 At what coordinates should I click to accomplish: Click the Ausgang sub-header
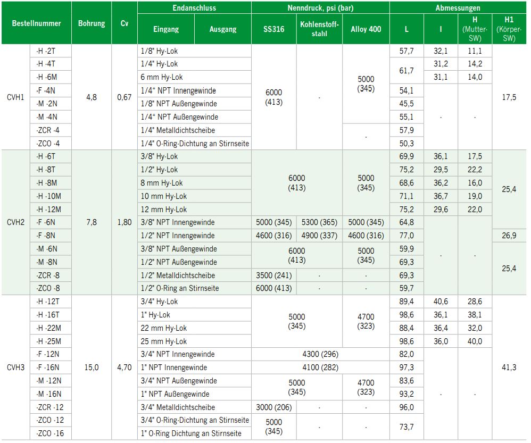coord(223,29)
